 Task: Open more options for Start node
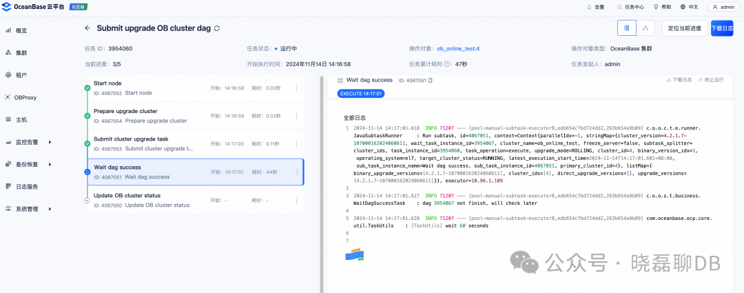point(297,88)
